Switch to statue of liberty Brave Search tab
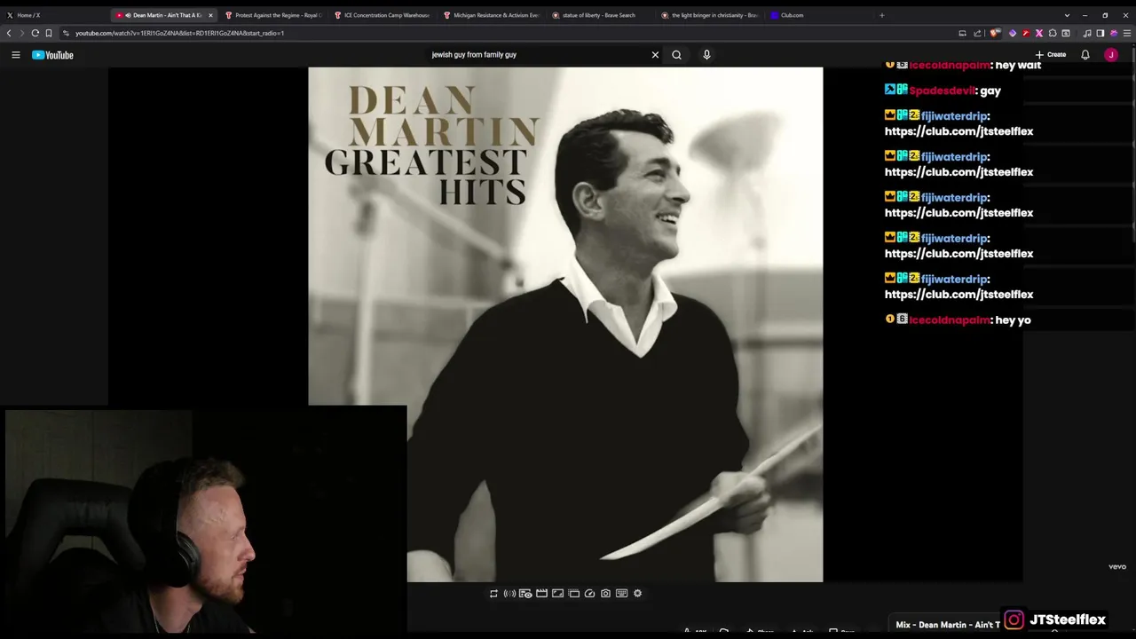This screenshot has width=1136, height=639. point(600,15)
